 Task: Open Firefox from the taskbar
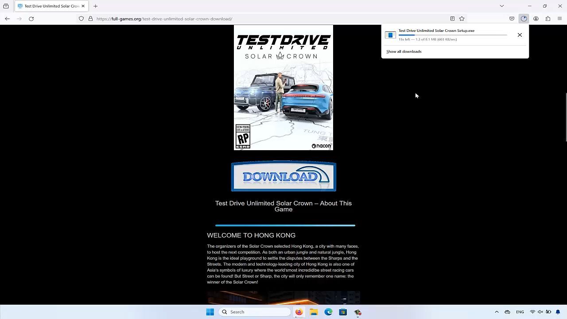click(x=299, y=312)
